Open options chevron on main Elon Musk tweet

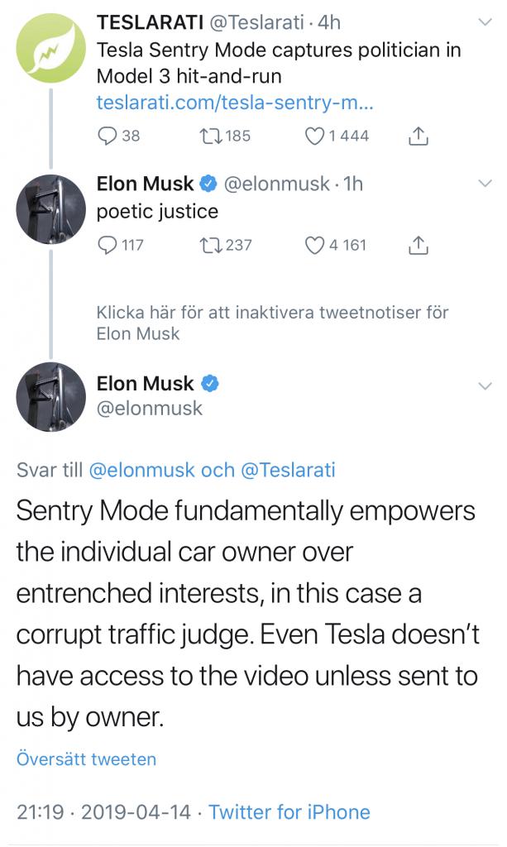[485, 385]
